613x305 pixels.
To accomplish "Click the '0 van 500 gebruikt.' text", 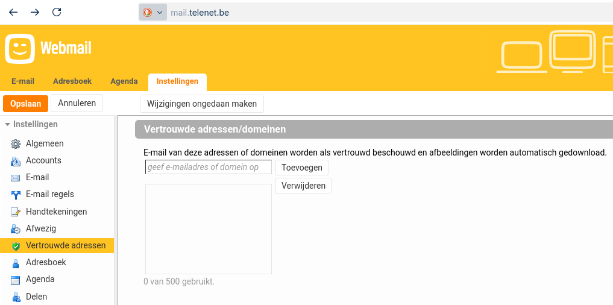I will 179,281.
